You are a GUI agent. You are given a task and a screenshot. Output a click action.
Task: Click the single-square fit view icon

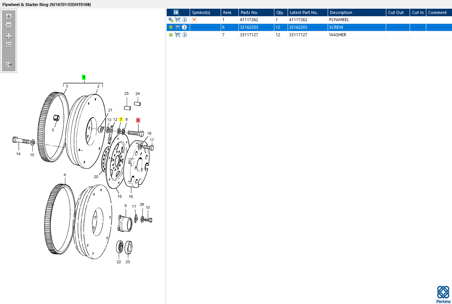9,45
